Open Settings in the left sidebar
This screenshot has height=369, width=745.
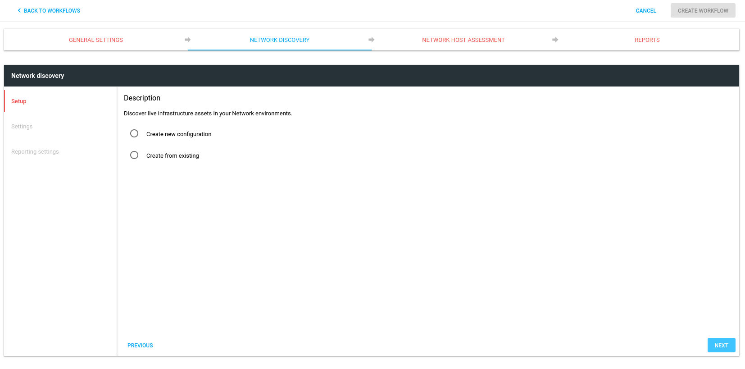(22, 127)
